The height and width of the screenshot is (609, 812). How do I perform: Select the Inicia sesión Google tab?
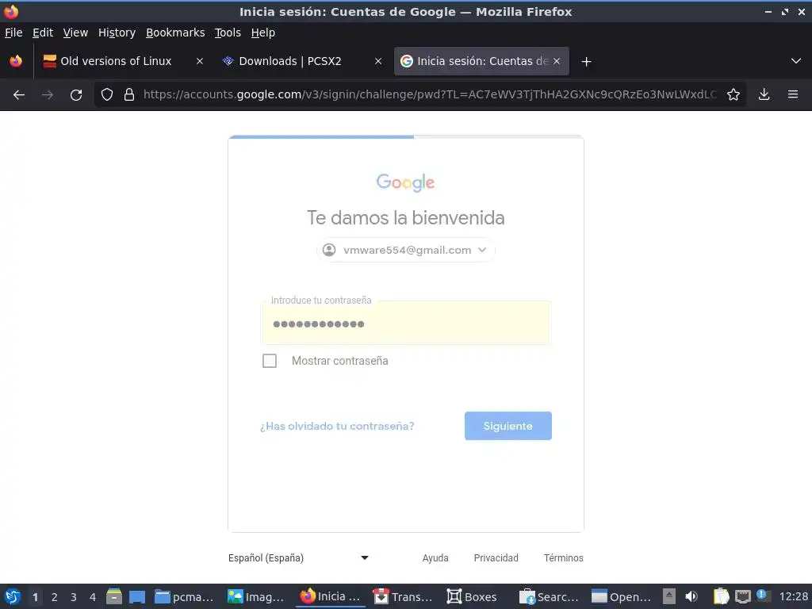[481, 61]
